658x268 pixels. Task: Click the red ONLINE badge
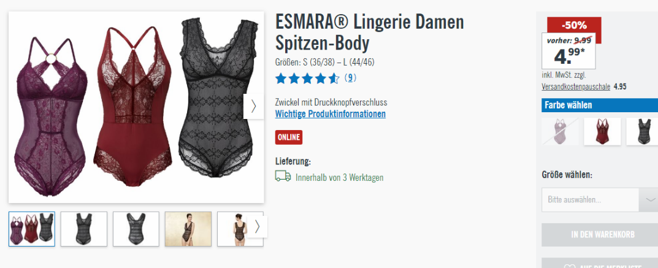coord(289,137)
